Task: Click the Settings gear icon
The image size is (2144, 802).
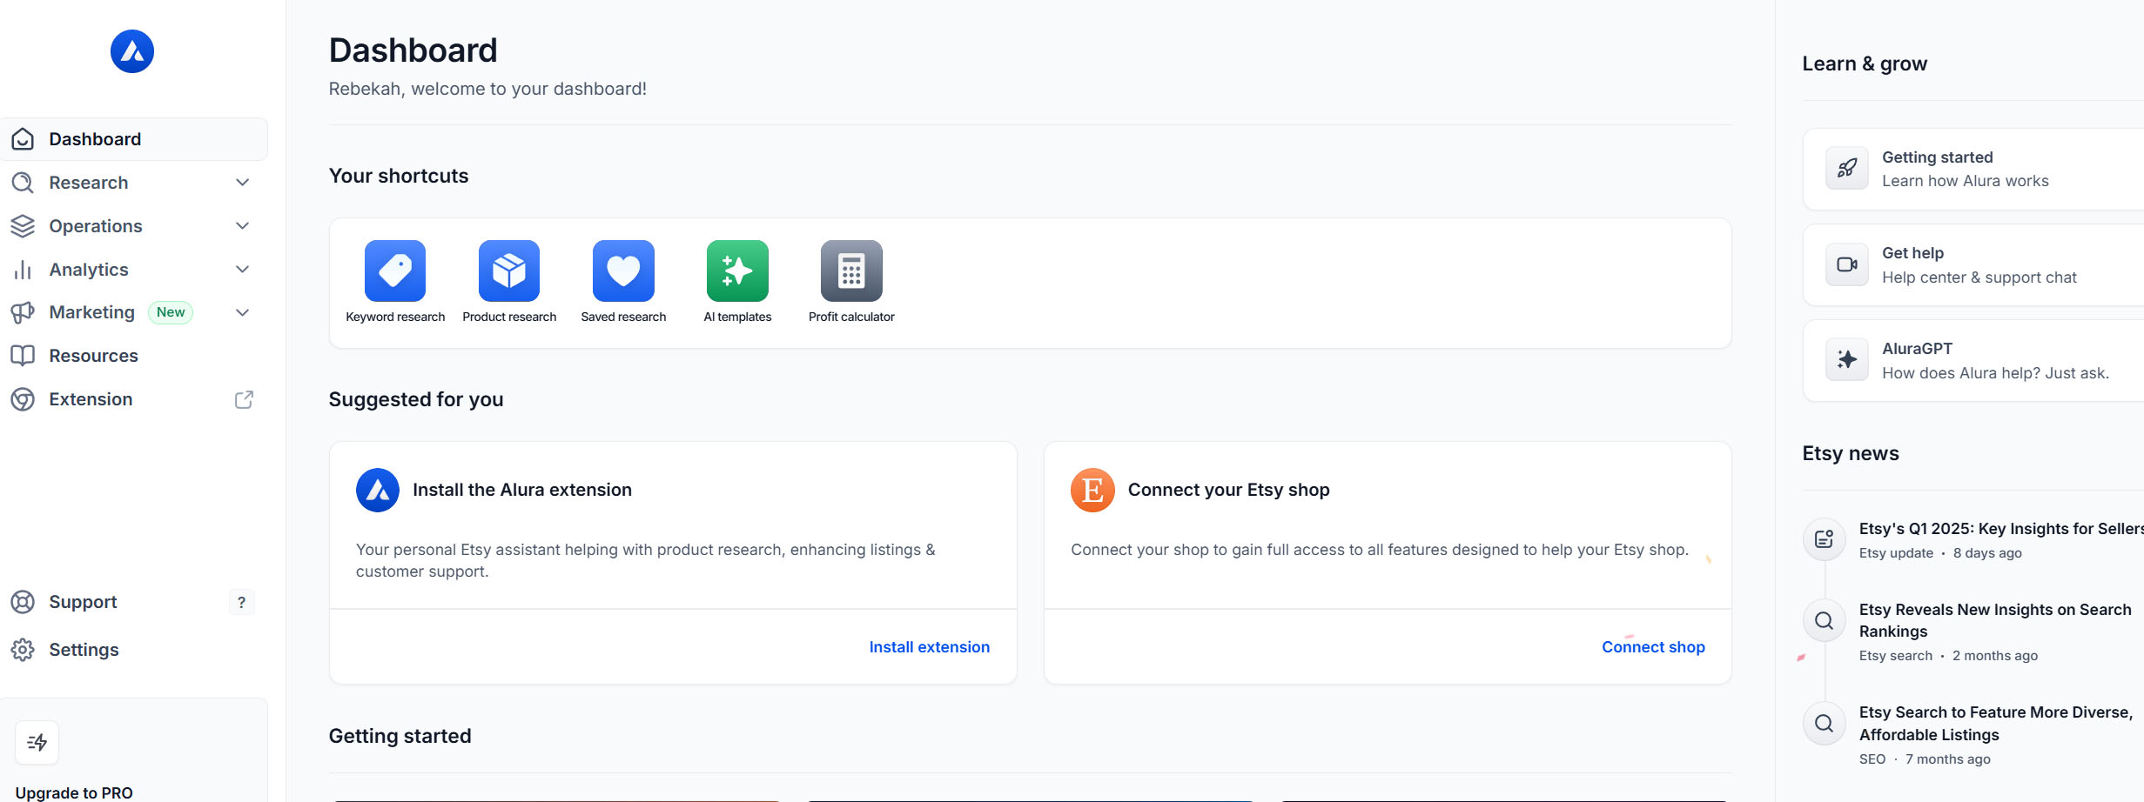Action: click(23, 650)
